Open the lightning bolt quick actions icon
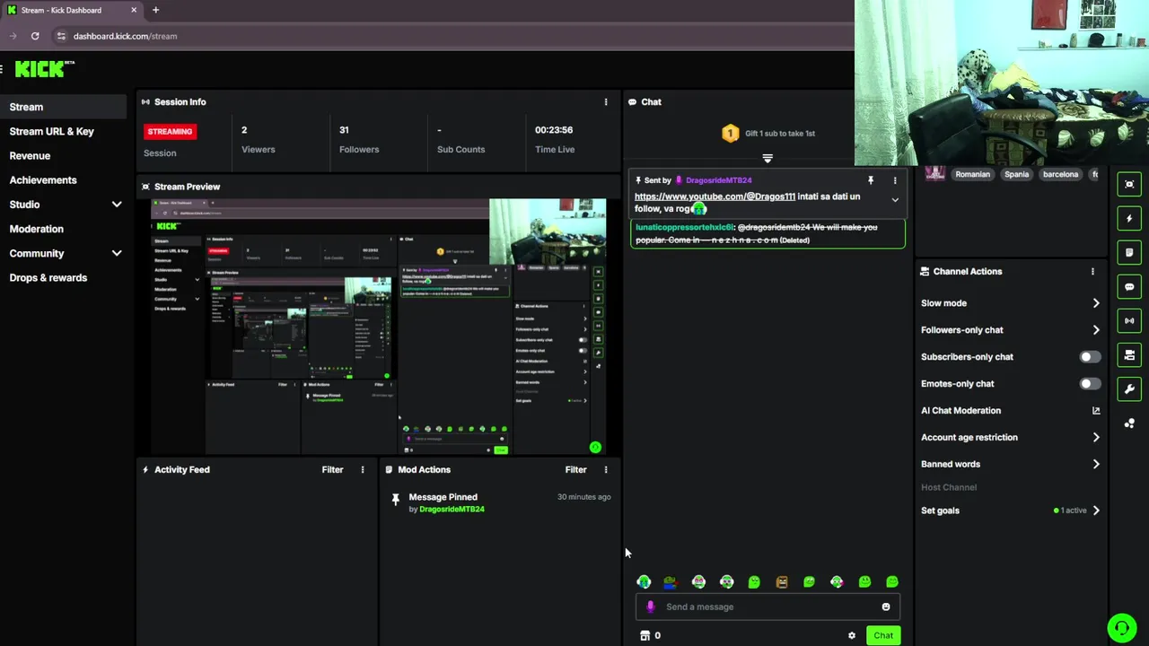This screenshot has height=646, width=1149. (1129, 218)
